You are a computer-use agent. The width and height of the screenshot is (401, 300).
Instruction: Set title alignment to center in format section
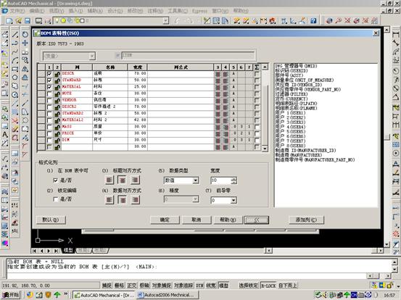123,180
